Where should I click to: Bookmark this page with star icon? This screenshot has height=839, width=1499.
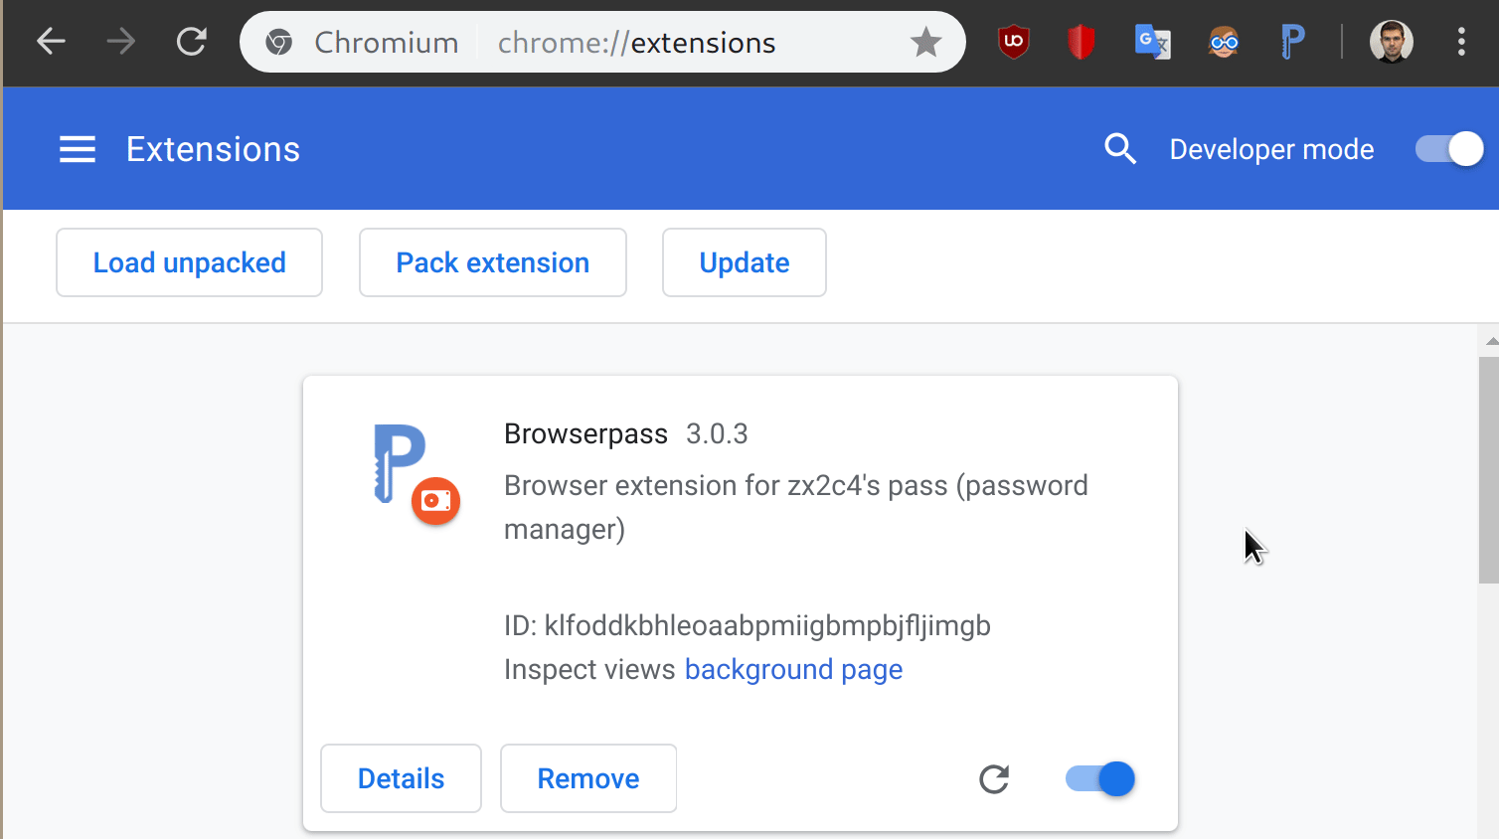click(x=925, y=42)
